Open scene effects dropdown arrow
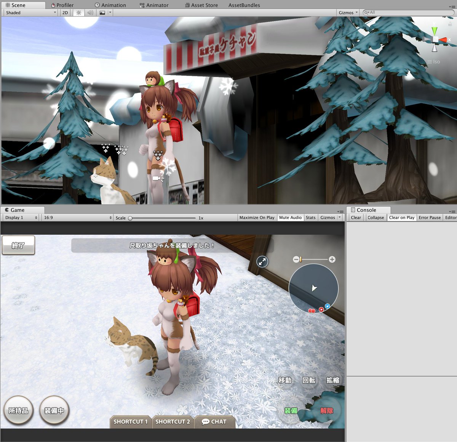The height and width of the screenshot is (442, 457). [110, 13]
